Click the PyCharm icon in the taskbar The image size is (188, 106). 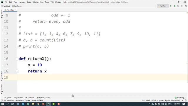[48, 104]
